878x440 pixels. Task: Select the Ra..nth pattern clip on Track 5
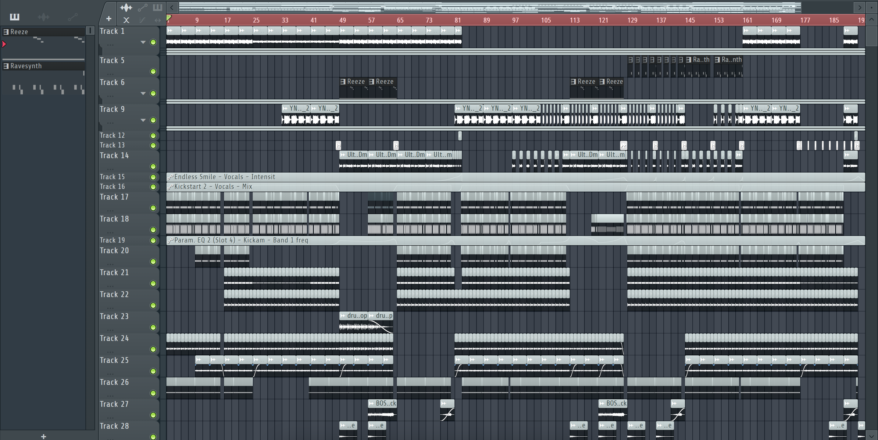point(728,66)
